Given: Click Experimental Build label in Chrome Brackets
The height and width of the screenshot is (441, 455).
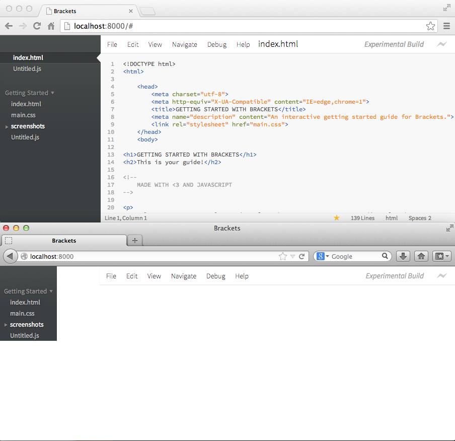Looking at the screenshot, I should [394, 44].
